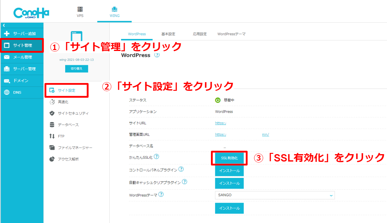The image size is (387, 223).
Task: Click the サイト設定 gear icon
Action: 52,90
